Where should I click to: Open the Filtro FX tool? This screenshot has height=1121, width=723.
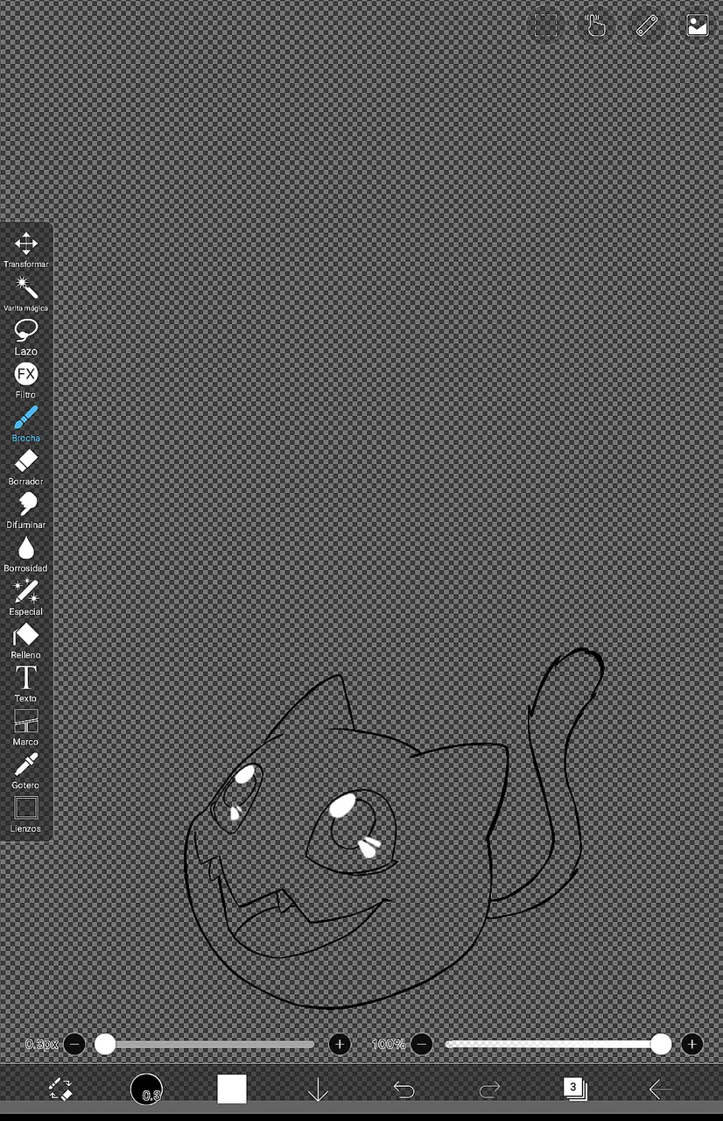26,380
